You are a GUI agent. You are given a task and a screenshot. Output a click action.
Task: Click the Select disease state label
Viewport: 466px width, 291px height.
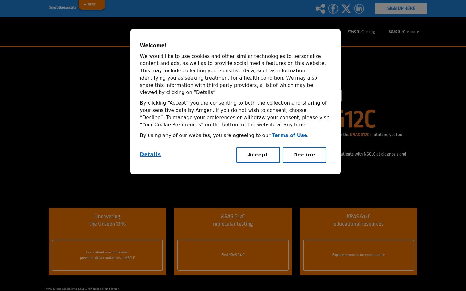(x=63, y=7)
